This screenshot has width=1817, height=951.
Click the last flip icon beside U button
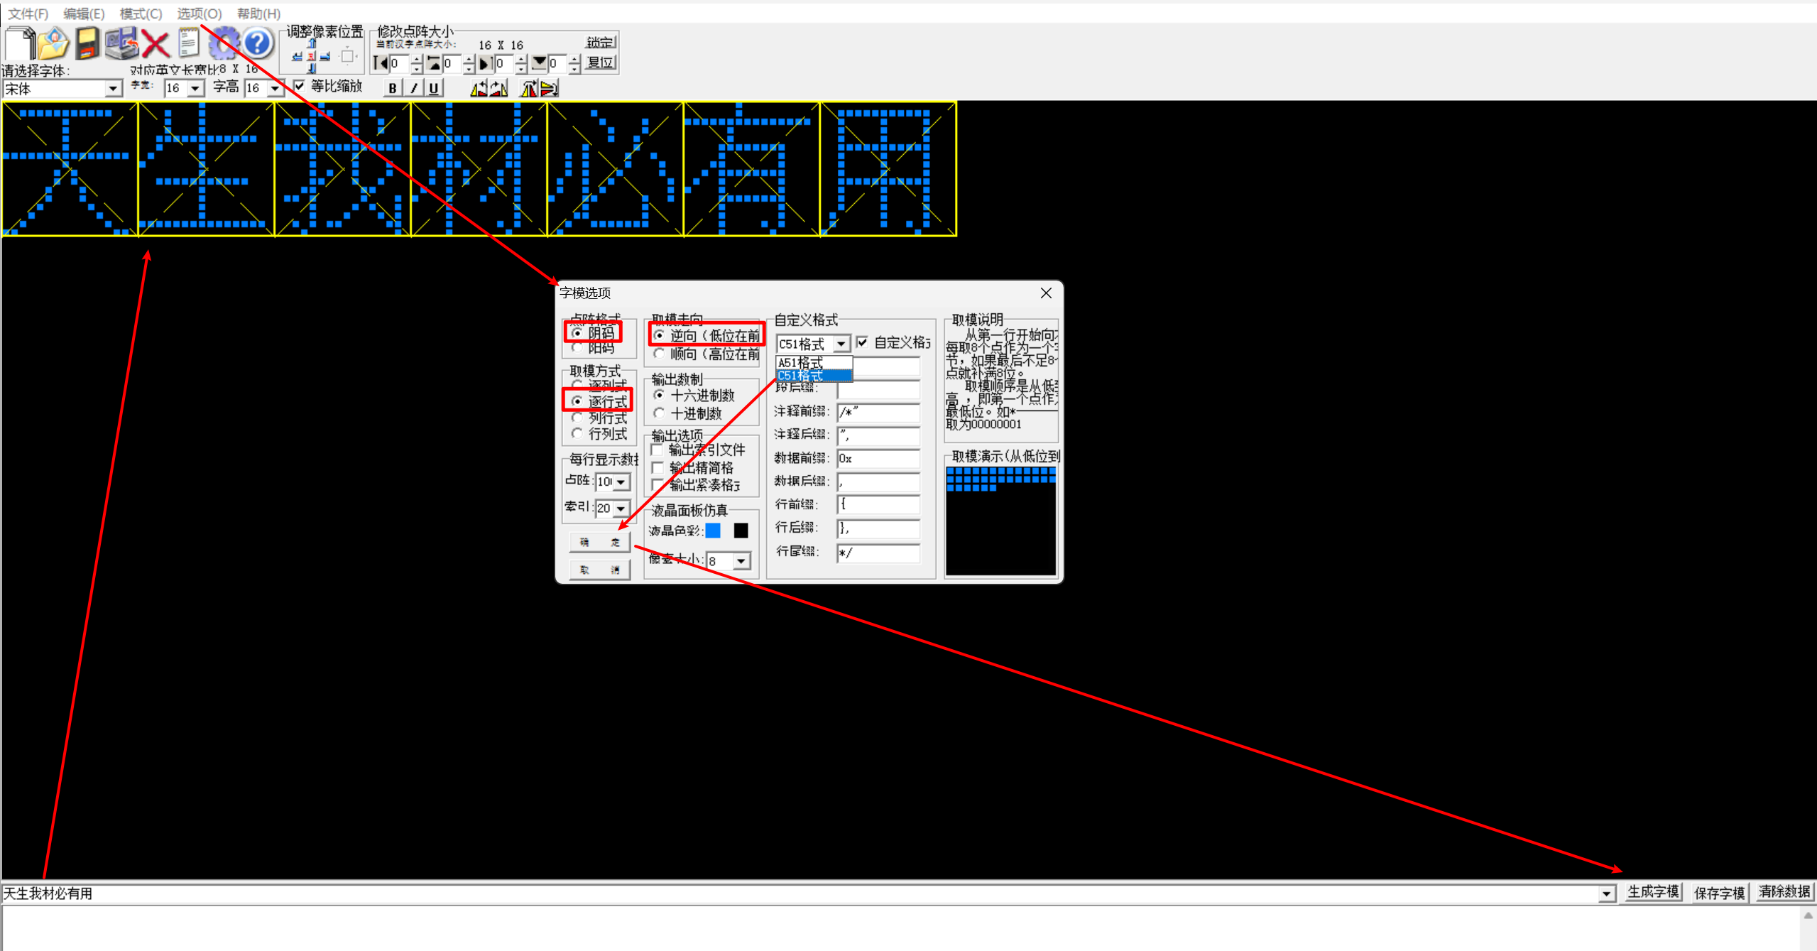tap(549, 88)
